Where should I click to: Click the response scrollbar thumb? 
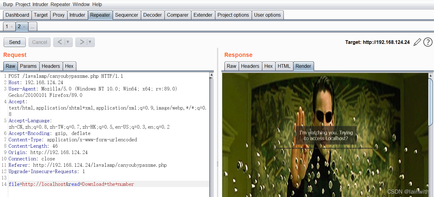[431, 102]
